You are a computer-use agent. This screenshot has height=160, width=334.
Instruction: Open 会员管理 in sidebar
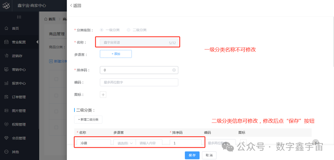[x=19, y=138]
